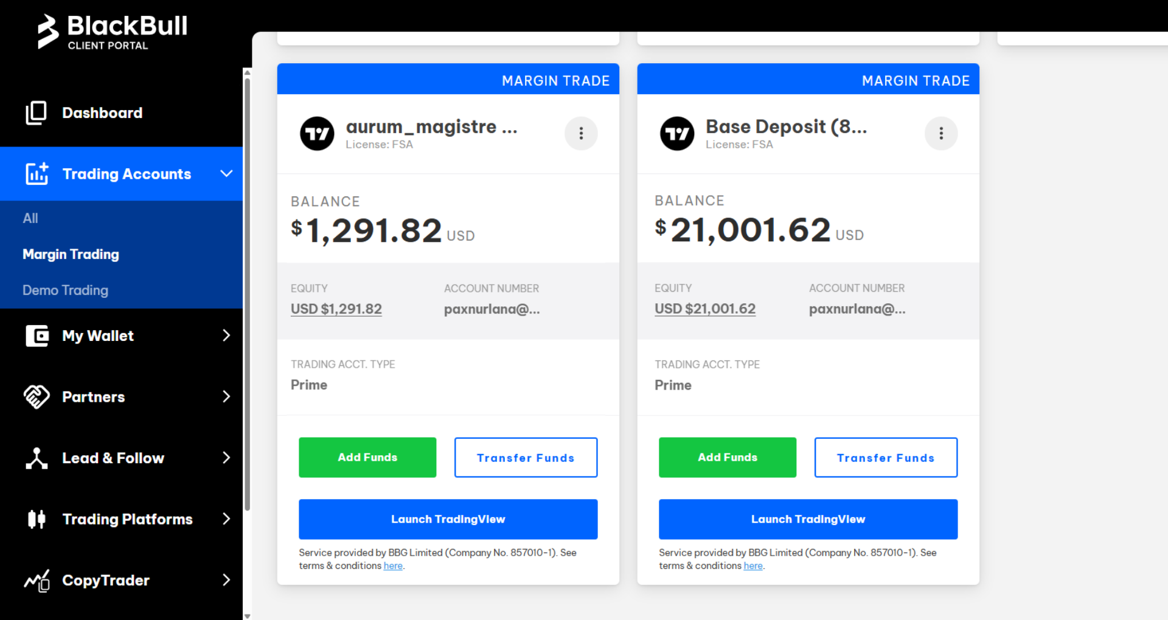Click the $21,001.62 balance amount
Image resolution: width=1168 pixels, height=620 pixels.
(742, 230)
